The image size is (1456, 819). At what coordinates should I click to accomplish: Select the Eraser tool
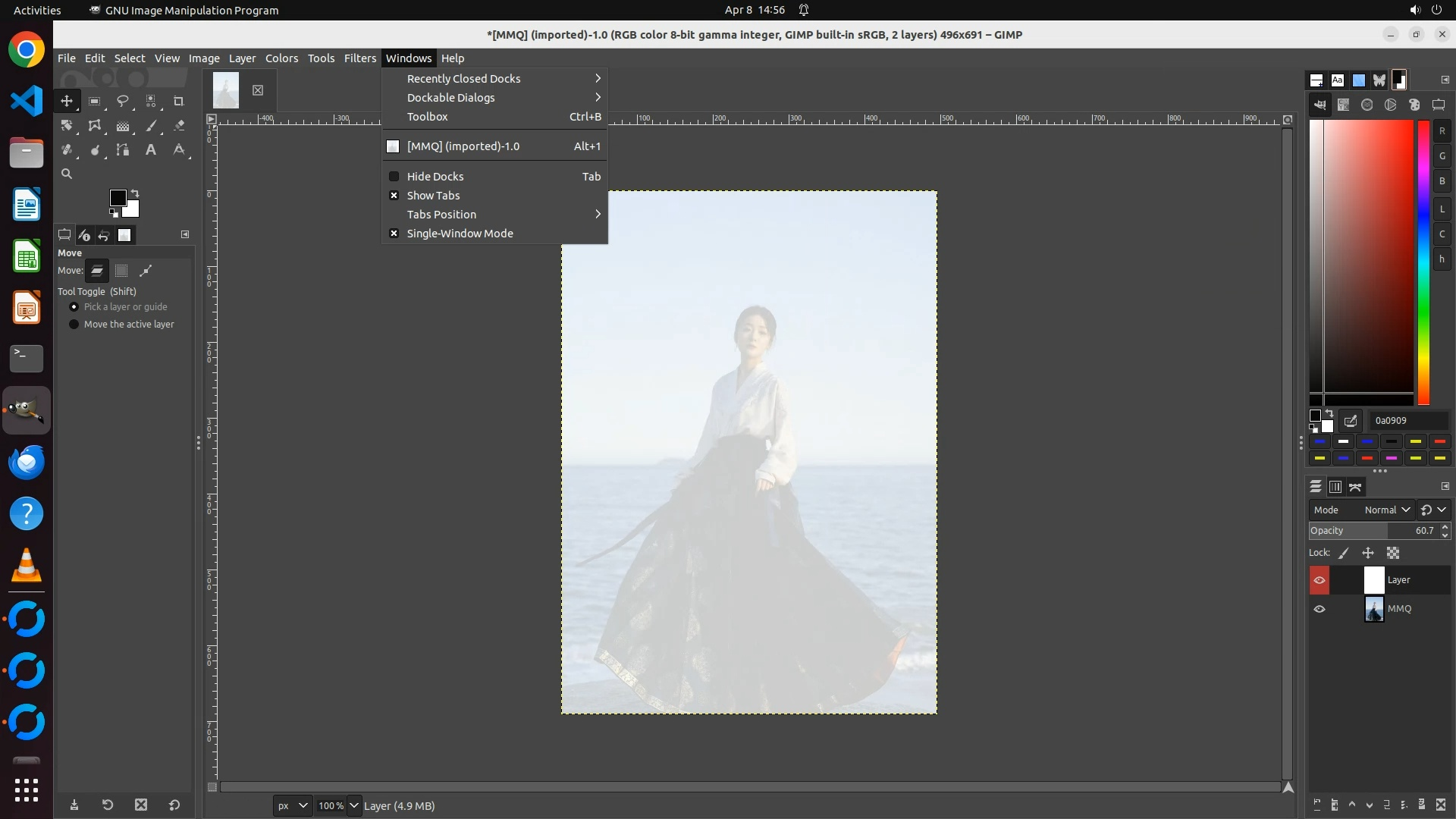pos(179,126)
